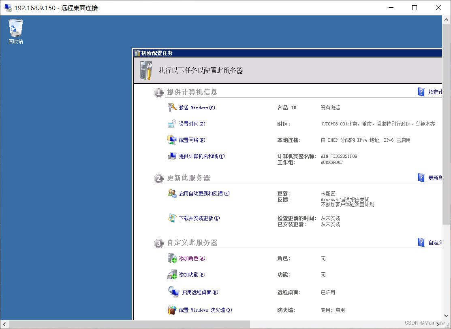Open the 配置 Windows 防火墙(O) link
Screen dimensions: 451x329
coord(205,310)
